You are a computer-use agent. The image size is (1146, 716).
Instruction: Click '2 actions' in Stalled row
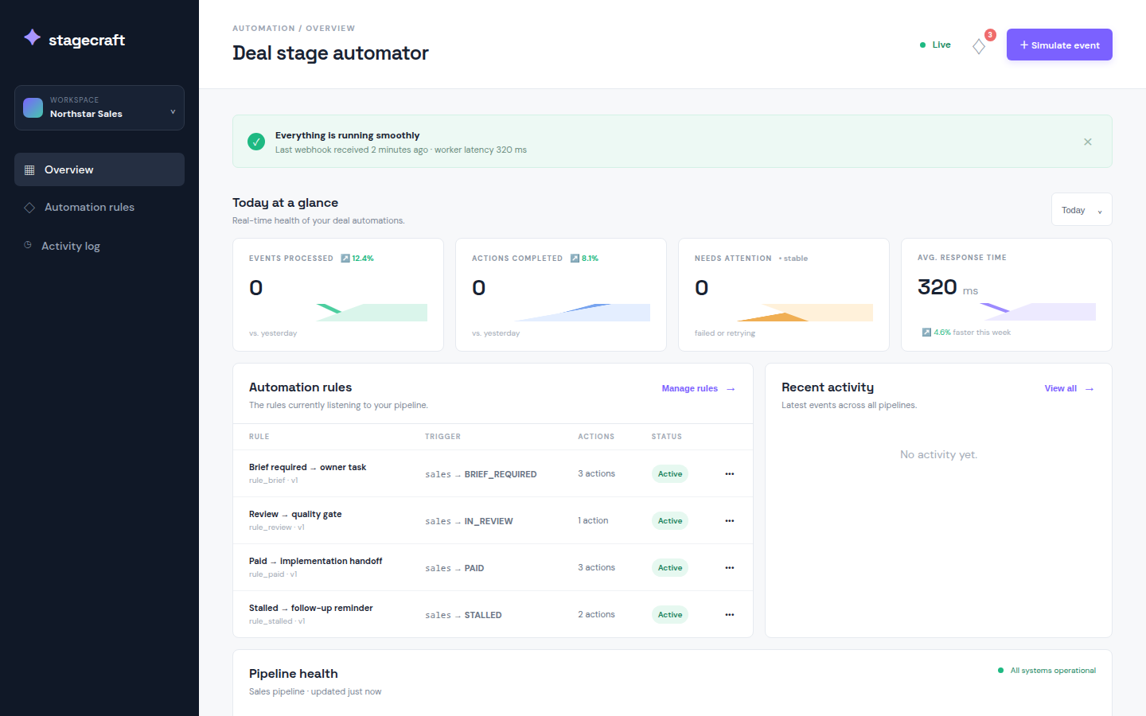click(596, 614)
